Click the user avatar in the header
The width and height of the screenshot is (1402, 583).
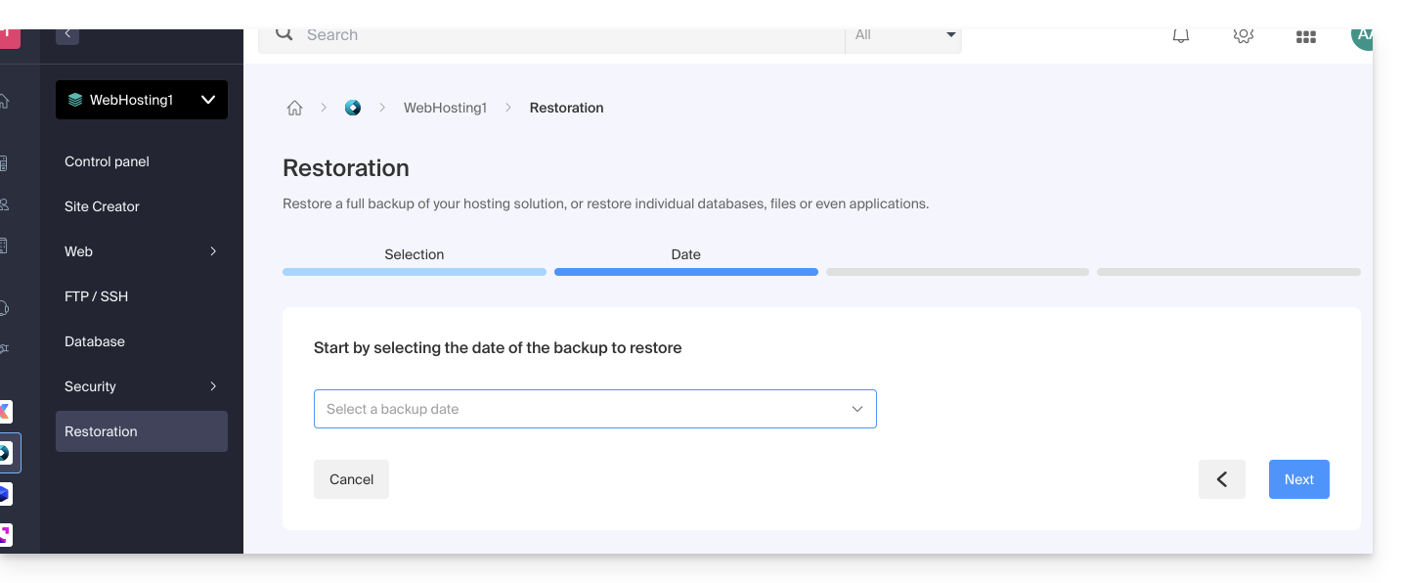(x=1362, y=36)
